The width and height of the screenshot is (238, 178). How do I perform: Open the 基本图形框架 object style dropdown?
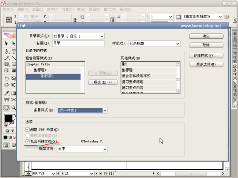(x=220, y=17)
